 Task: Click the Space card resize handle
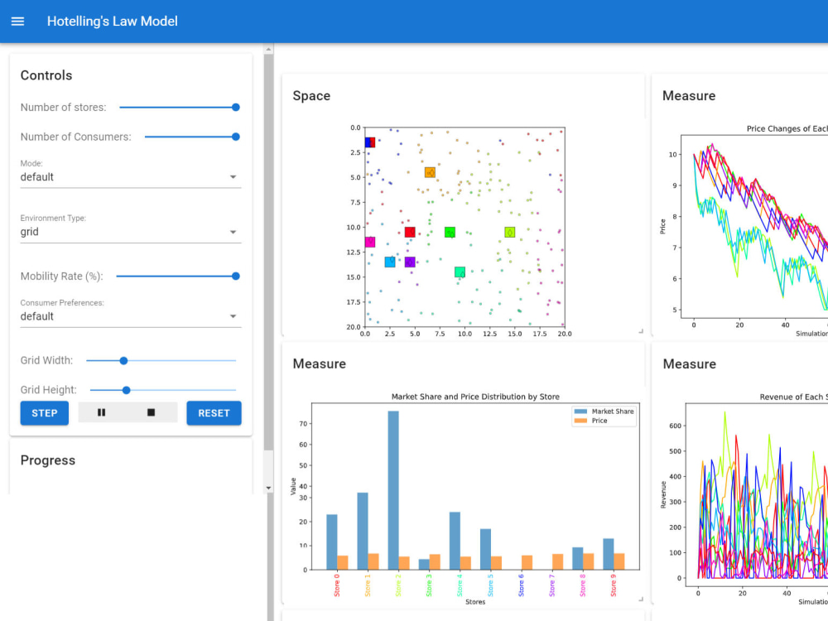click(641, 331)
